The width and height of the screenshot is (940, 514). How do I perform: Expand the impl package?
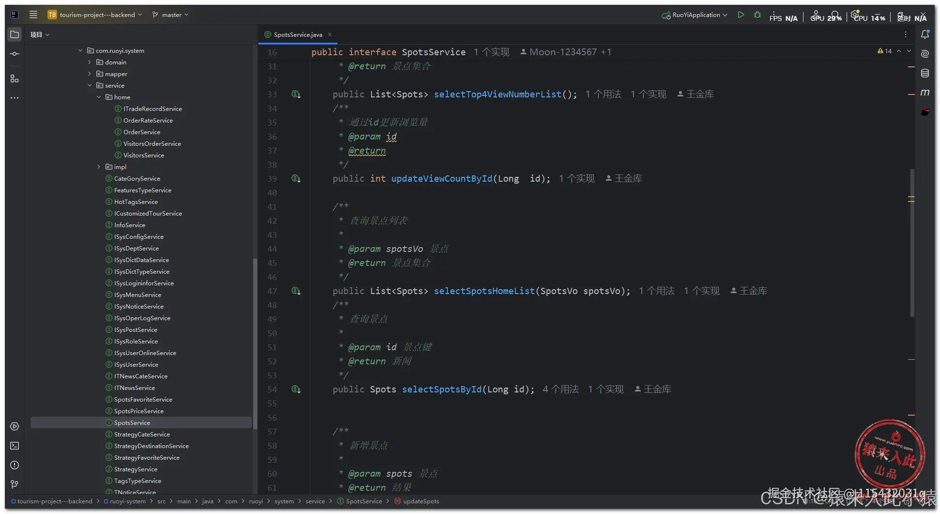coord(99,167)
